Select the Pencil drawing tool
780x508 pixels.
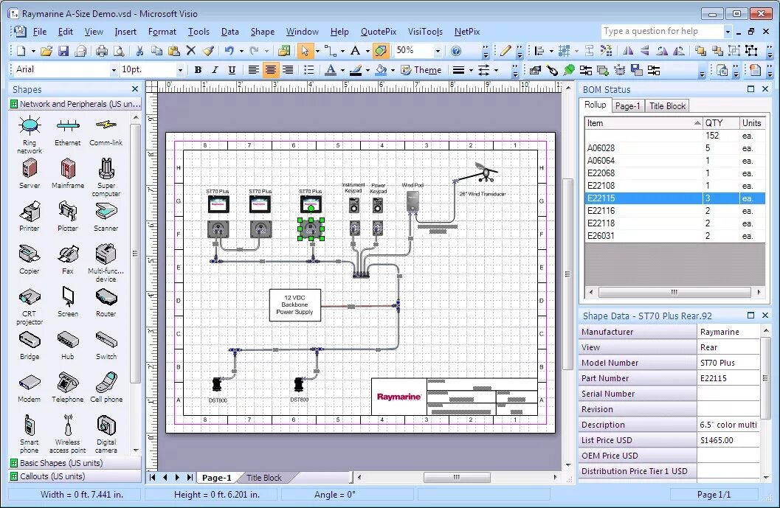pos(506,51)
